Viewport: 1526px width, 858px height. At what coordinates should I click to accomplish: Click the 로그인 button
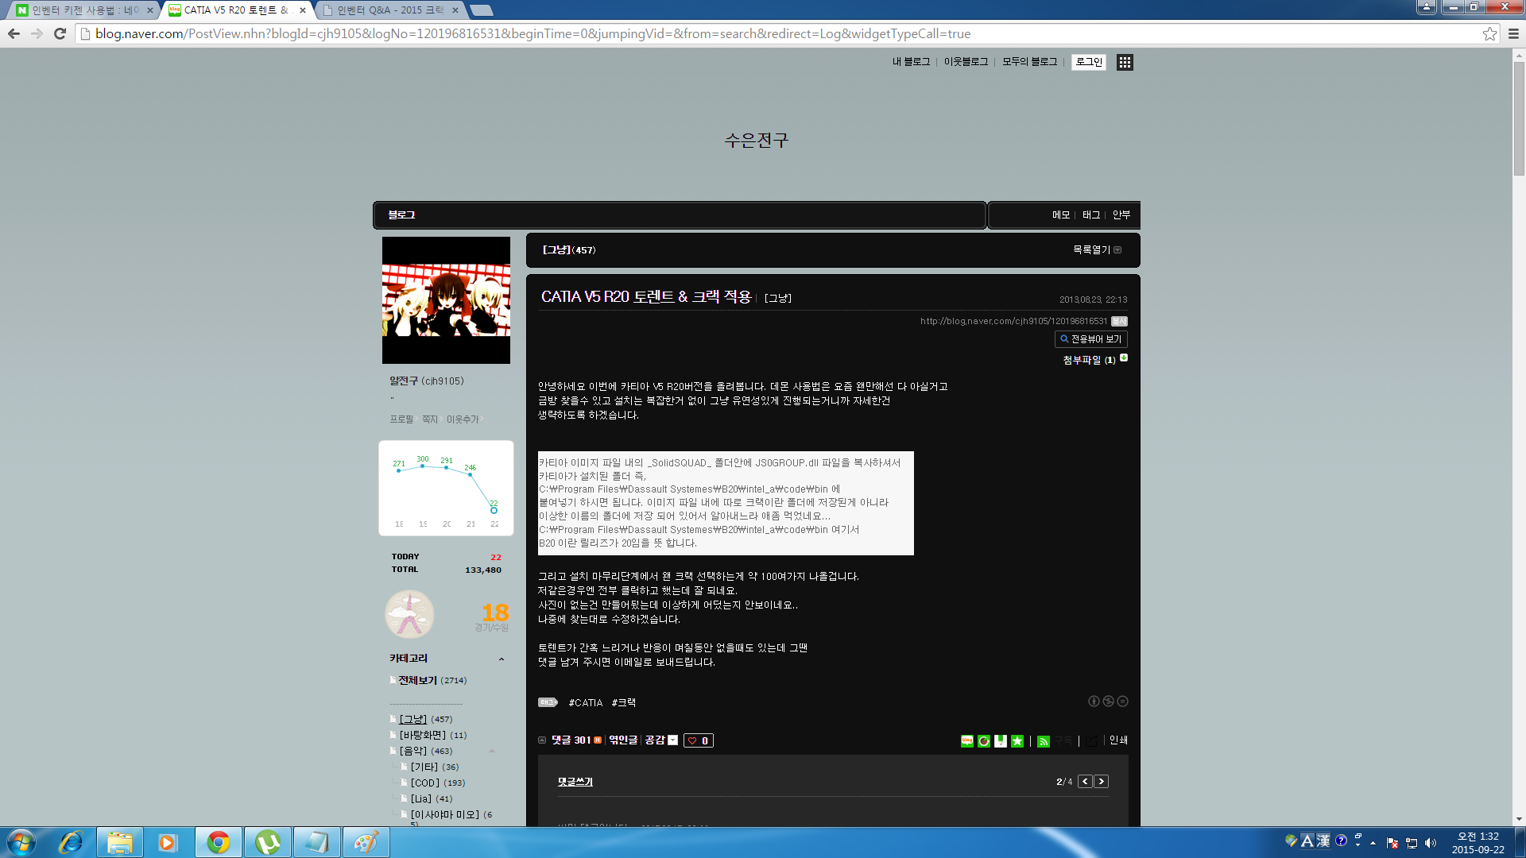[x=1089, y=62]
